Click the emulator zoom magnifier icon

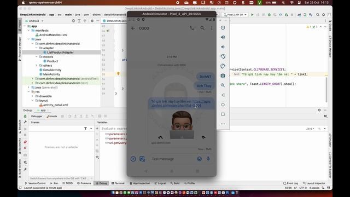[223, 85]
